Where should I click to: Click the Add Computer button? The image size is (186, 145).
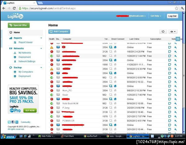59,32
